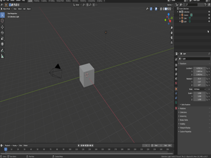Jump to the timeline end frame button
The image size is (211, 158).
92,145
